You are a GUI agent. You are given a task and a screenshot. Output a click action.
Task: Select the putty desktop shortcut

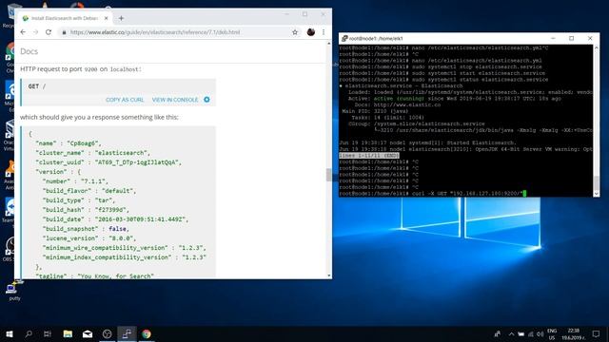[x=14, y=290]
